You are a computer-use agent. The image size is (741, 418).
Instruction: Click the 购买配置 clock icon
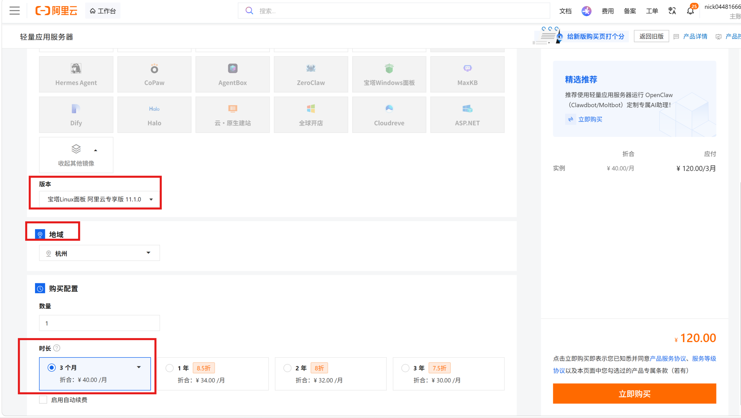click(x=40, y=288)
